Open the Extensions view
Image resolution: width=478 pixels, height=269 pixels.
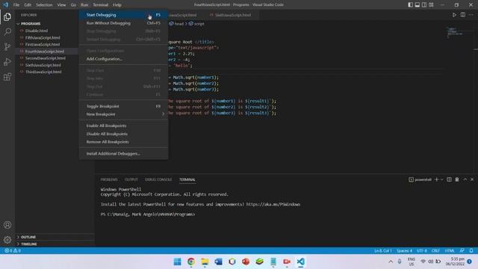click(7, 76)
